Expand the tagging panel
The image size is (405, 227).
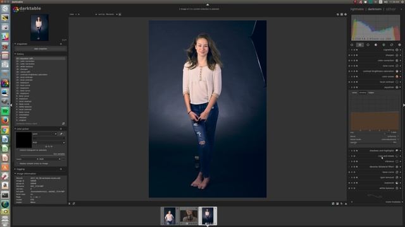click(x=20, y=169)
